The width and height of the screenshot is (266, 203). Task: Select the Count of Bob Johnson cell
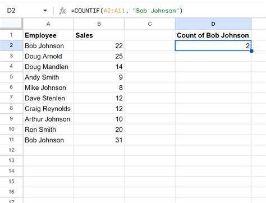pos(213,35)
